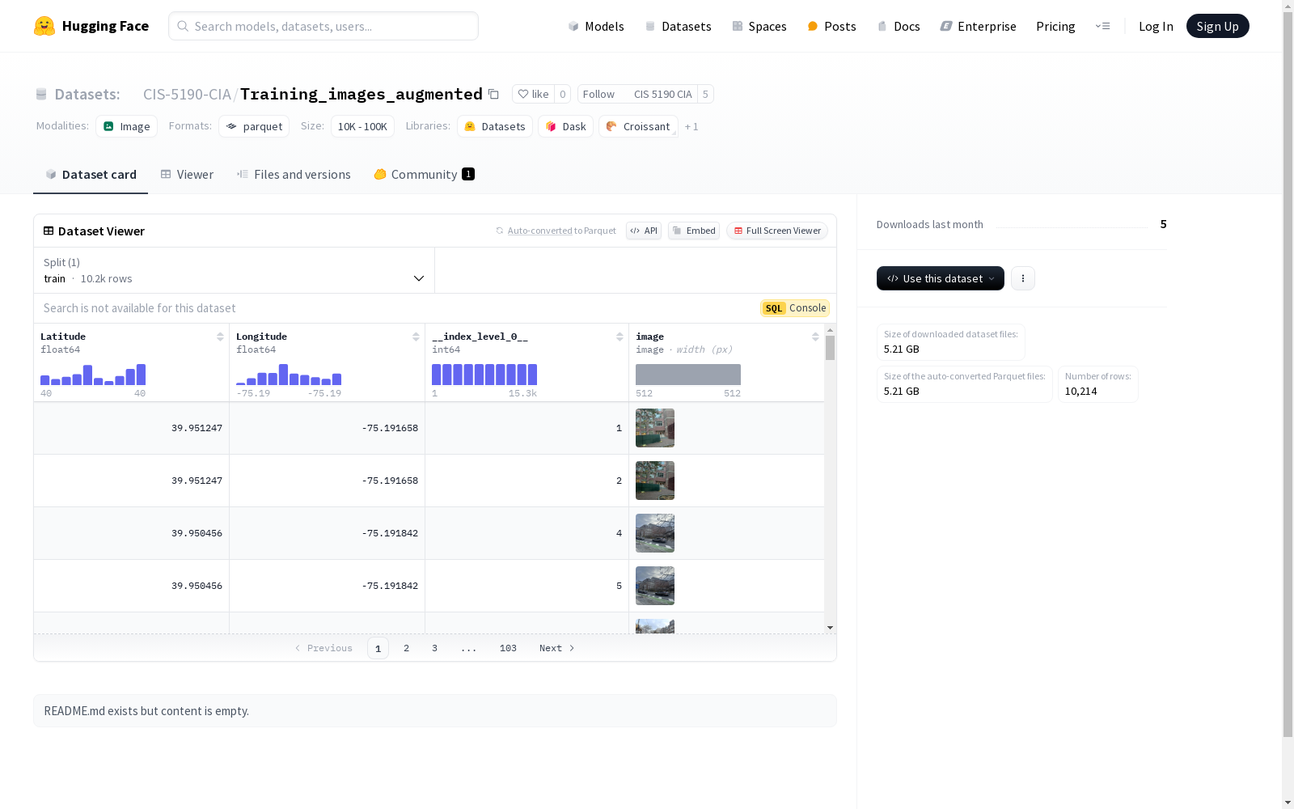Sort the Latitude column
Viewport: 1294px width, 809px height.
pos(220,337)
